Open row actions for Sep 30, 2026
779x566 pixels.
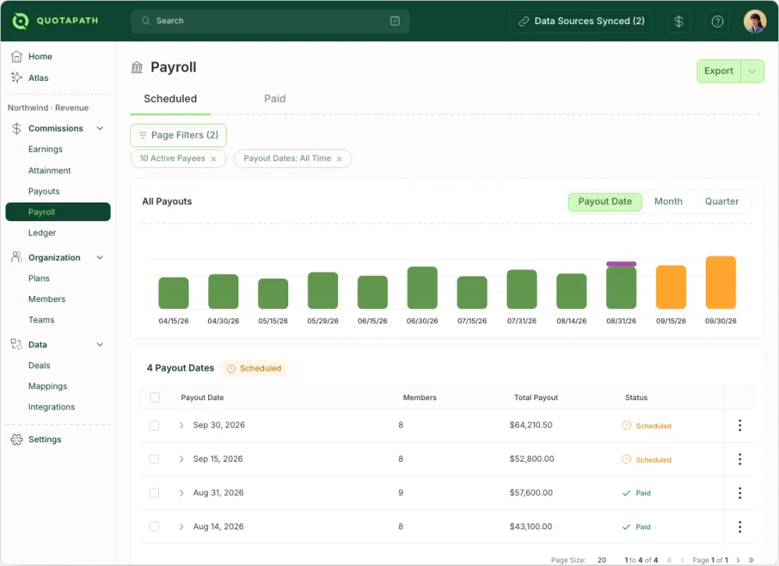tap(740, 425)
